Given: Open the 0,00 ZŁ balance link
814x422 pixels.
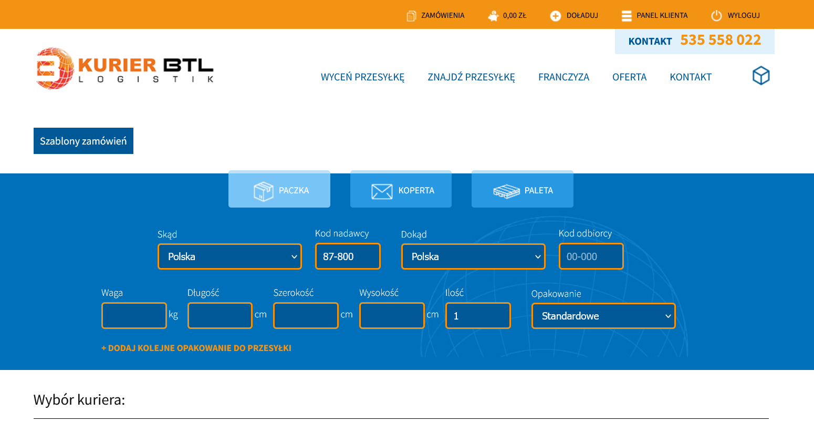Looking at the screenshot, I should tap(515, 16).
